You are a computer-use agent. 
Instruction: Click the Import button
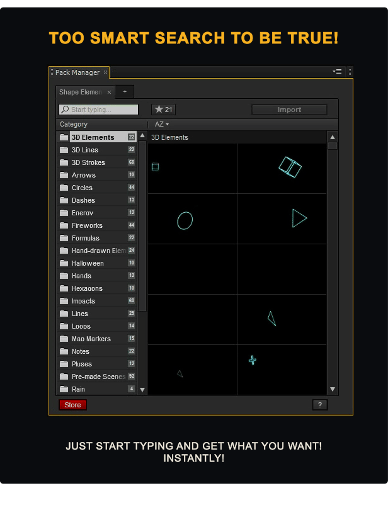(289, 110)
